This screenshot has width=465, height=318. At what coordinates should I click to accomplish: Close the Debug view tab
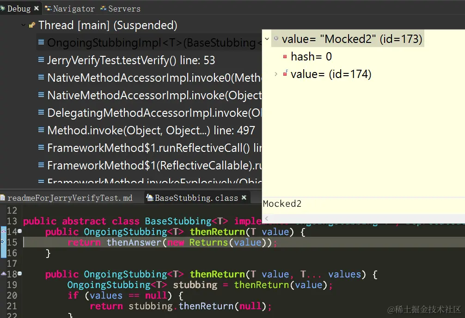click(x=37, y=8)
